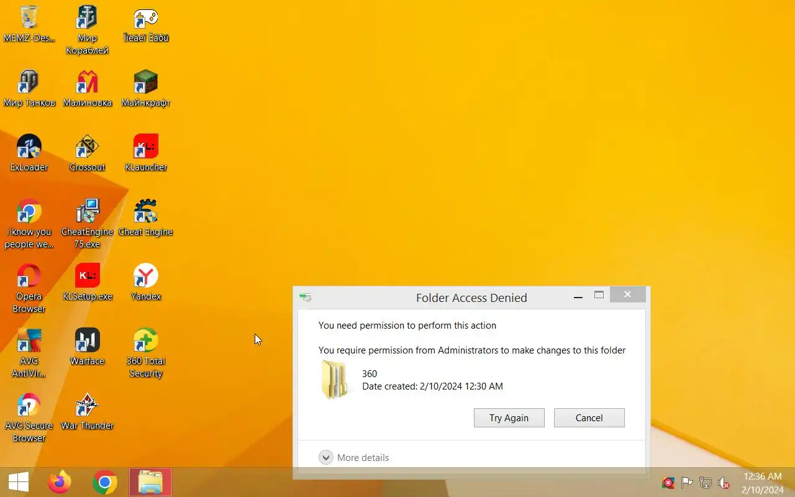Open the network status tray icon
Viewport: 795px width, 497px height.
706,483
